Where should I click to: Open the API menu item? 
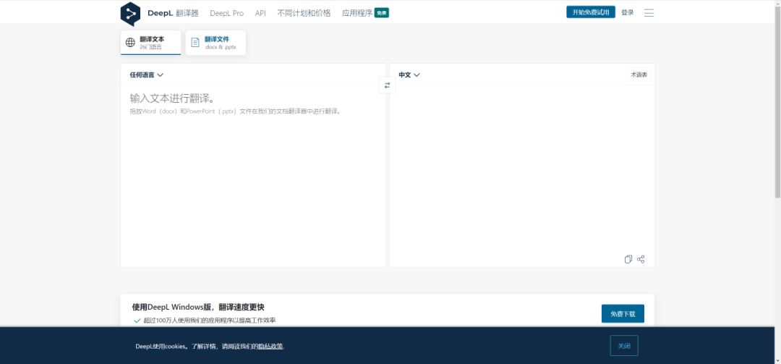(260, 13)
